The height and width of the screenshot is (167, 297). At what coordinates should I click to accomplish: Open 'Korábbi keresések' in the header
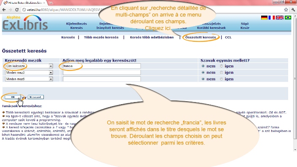click(211, 28)
